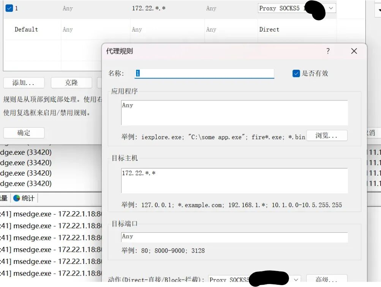Close the 代理规则 dialog
This screenshot has width=381, height=287.
(354, 51)
